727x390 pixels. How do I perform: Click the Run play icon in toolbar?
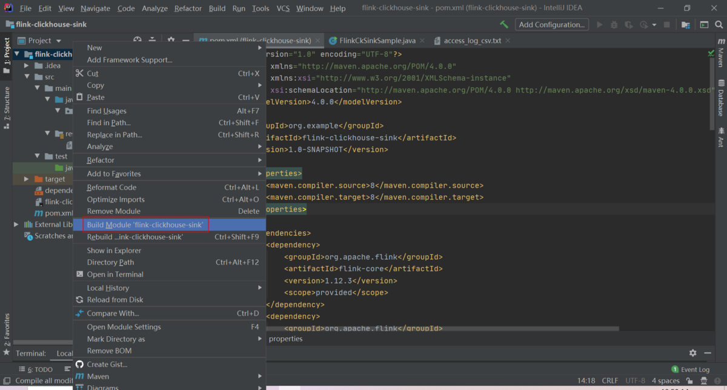(x=600, y=25)
